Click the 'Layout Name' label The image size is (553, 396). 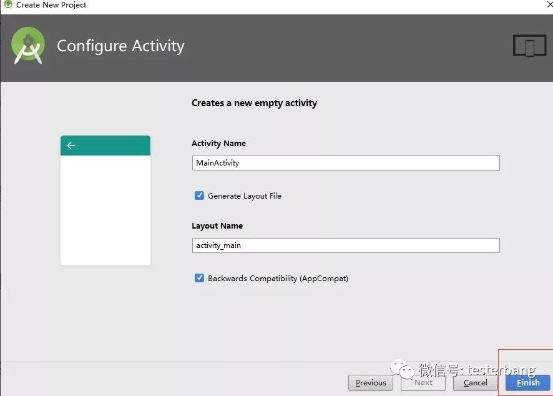(217, 226)
